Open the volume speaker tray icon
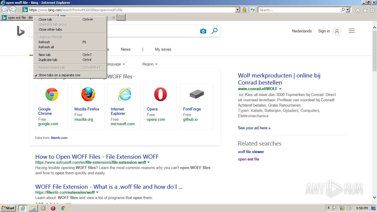Image resolution: width=377 pixels, height=212 pixels. click(x=349, y=208)
